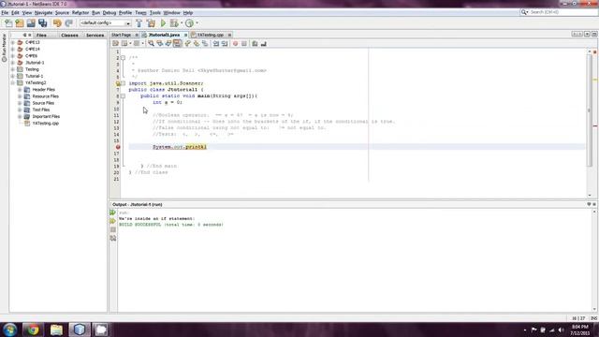
Task: Switch to the Files panel tab
Action: [x=41, y=36]
